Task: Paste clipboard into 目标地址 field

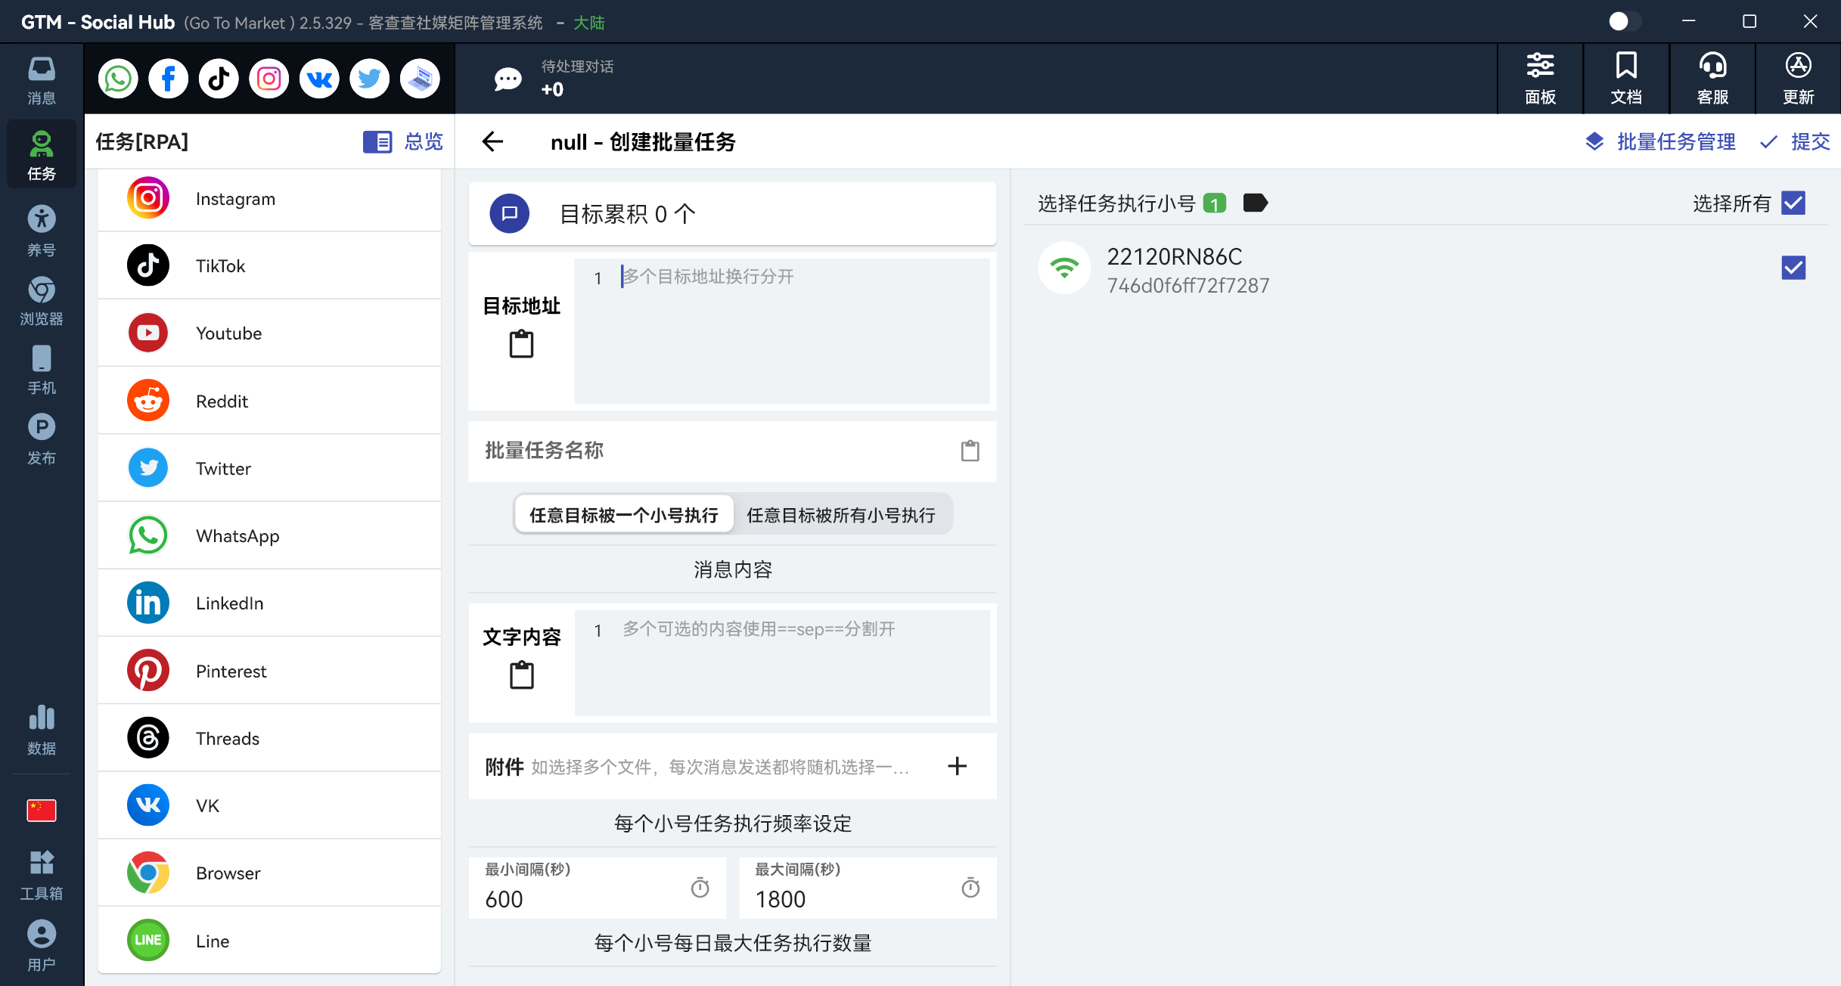Action: pos(521,344)
